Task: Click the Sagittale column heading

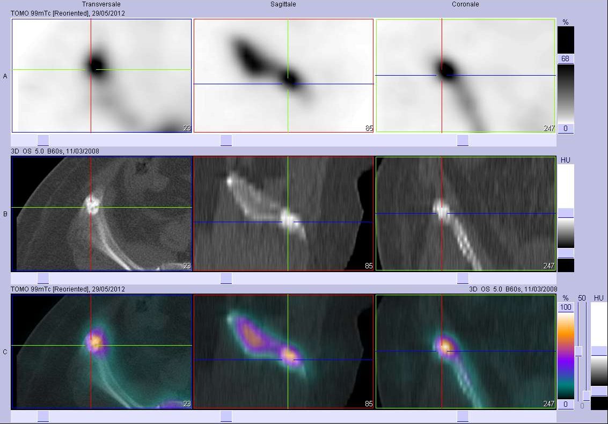Action: [283, 4]
